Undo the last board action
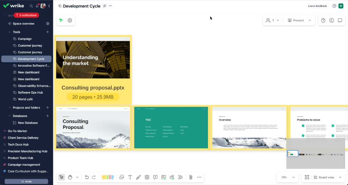This screenshot has height=185, width=348. coord(87,177)
